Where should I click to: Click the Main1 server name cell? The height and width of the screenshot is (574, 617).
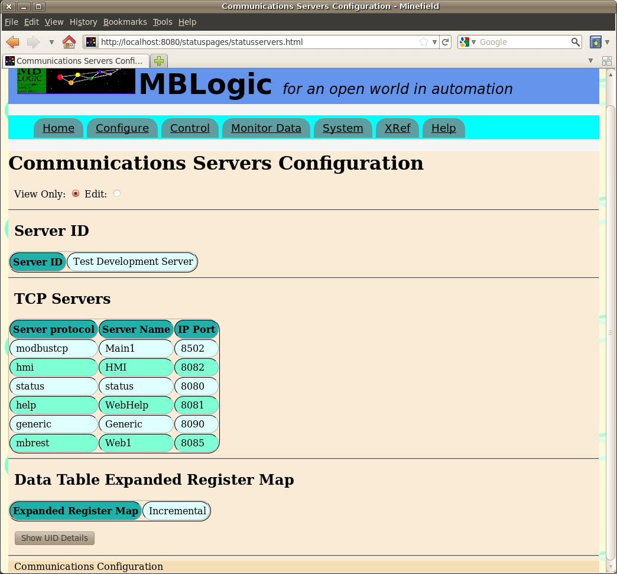click(136, 348)
